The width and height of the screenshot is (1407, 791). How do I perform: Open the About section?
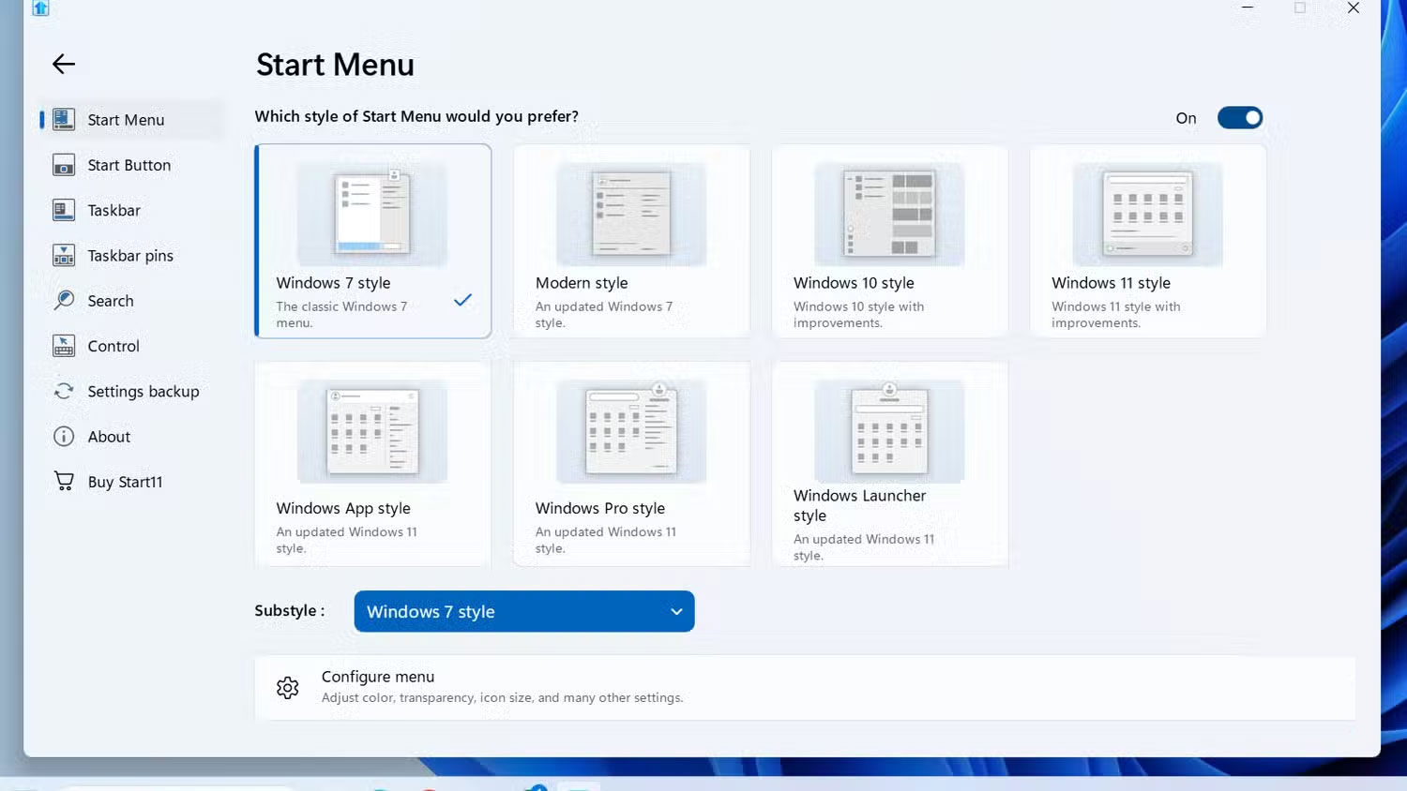108,436
